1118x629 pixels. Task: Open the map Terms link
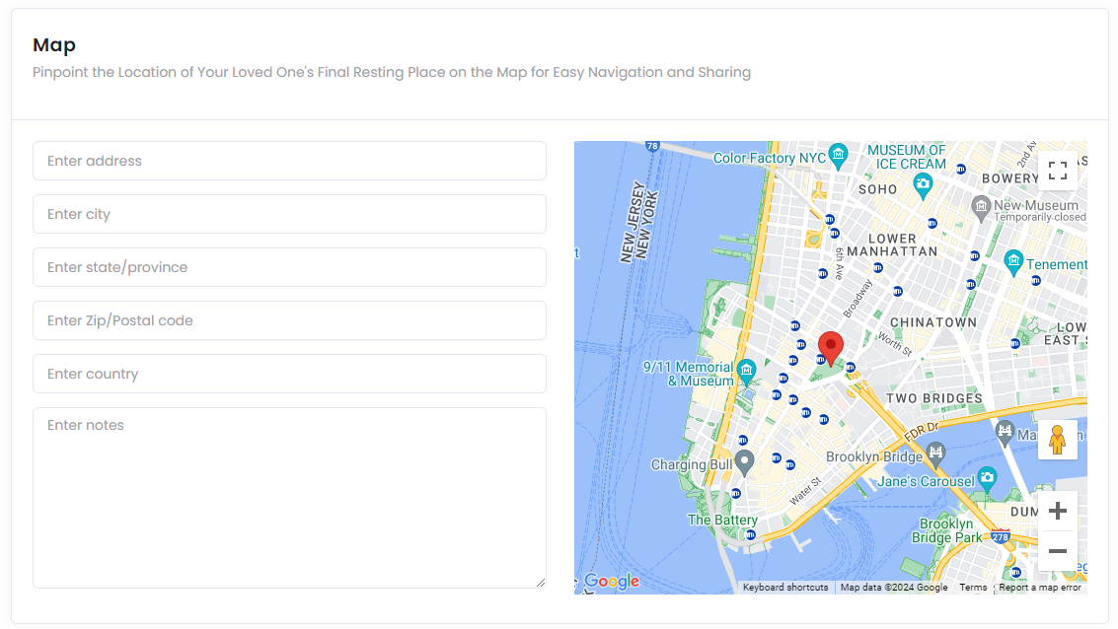pos(973,588)
